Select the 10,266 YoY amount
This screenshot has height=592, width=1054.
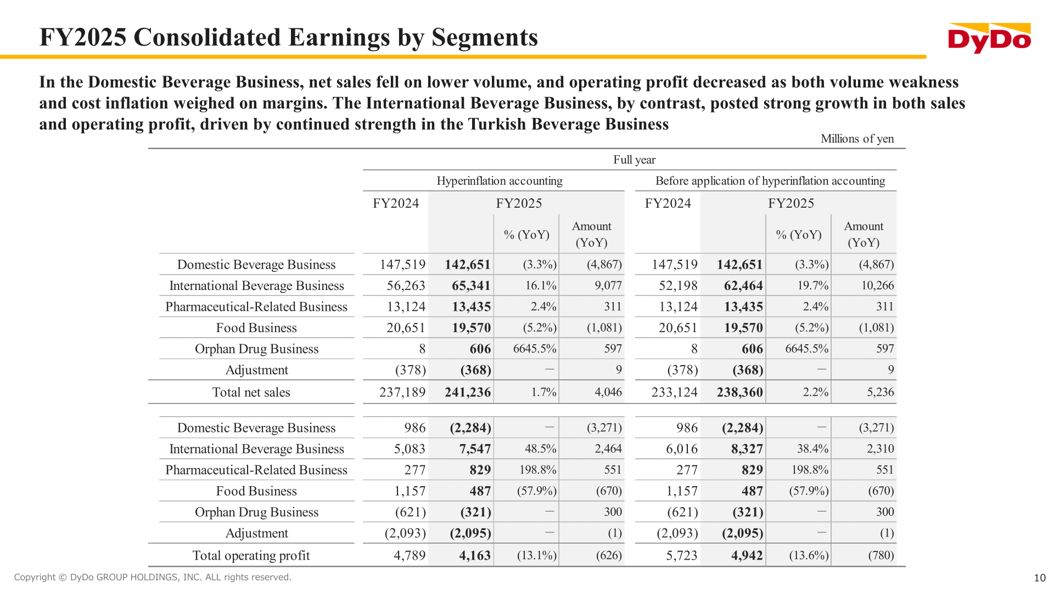877,286
